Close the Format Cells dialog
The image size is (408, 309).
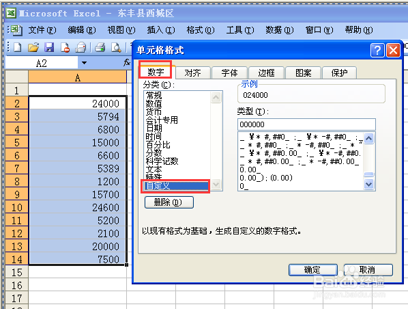[393, 50]
